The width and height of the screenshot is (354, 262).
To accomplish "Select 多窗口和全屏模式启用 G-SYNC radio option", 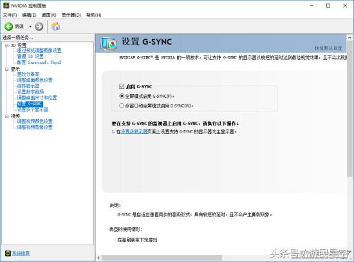I will 122,106.
